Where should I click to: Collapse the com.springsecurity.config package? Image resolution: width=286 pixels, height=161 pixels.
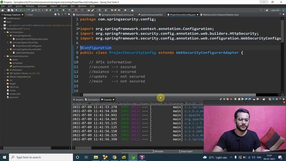coord(8,42)
